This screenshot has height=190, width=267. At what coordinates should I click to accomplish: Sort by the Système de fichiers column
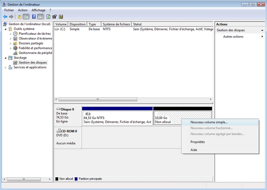pyautogui.click(x=116, y=24)
